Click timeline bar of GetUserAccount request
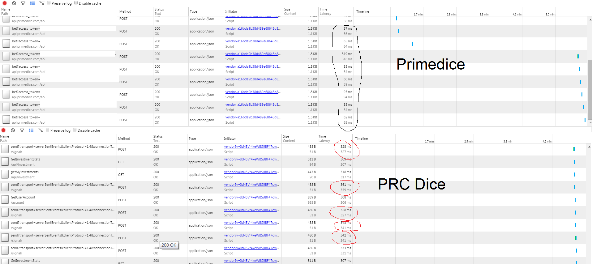Screen dimensions: 592x264 point(575,200)
